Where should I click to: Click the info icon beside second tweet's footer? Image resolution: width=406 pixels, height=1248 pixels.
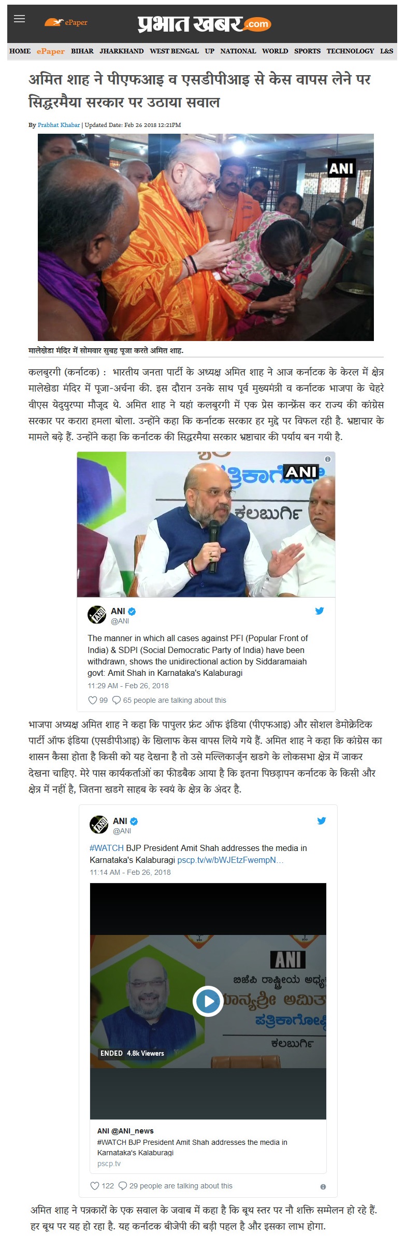point(323,1187)
